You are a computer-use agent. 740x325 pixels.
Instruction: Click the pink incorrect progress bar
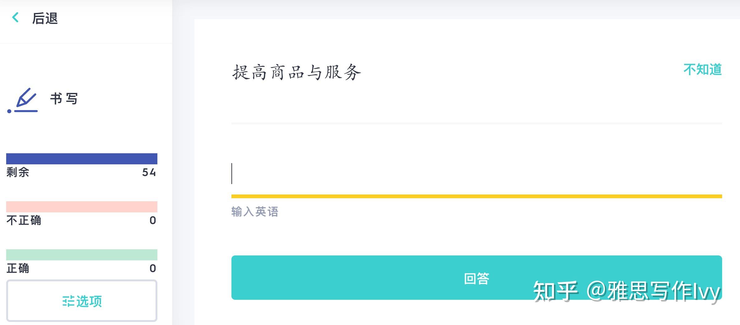click(x=82, y=207)
